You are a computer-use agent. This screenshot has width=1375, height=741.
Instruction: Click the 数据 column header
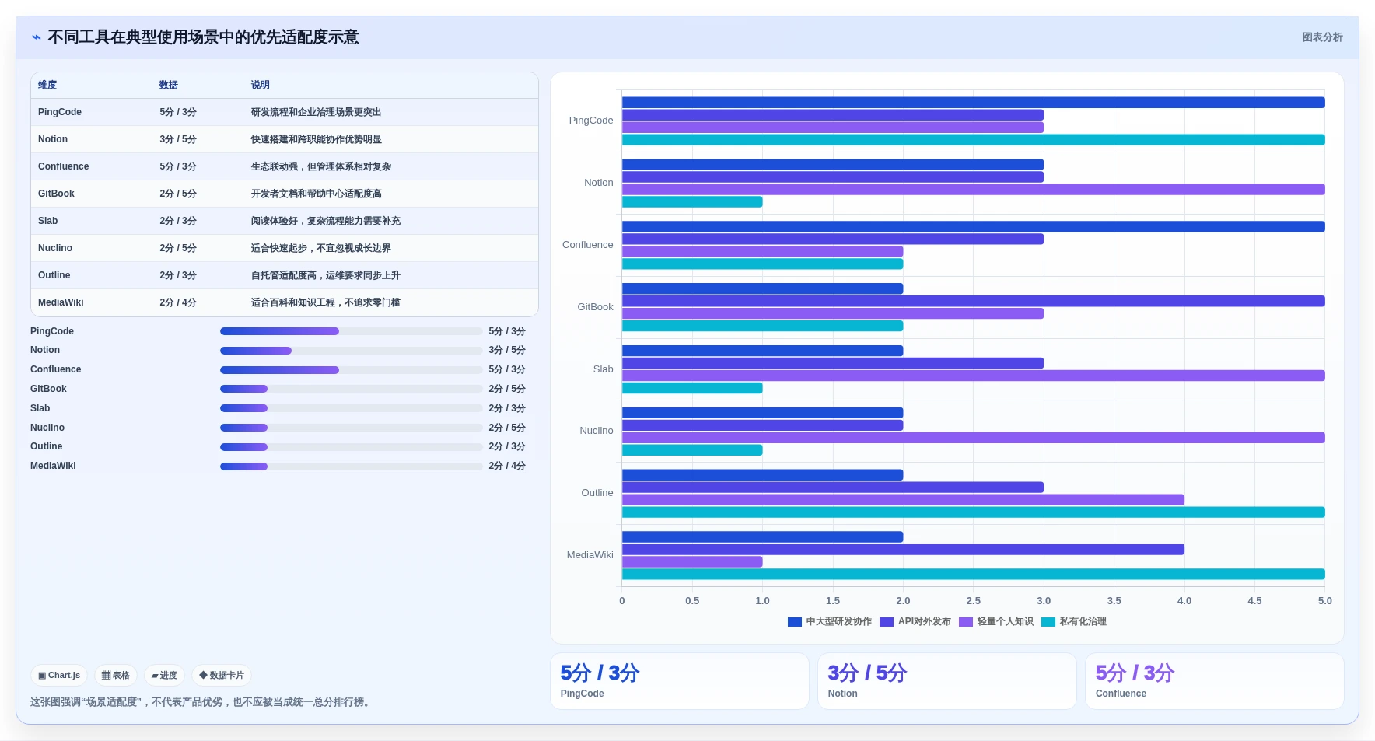point(169,85)
